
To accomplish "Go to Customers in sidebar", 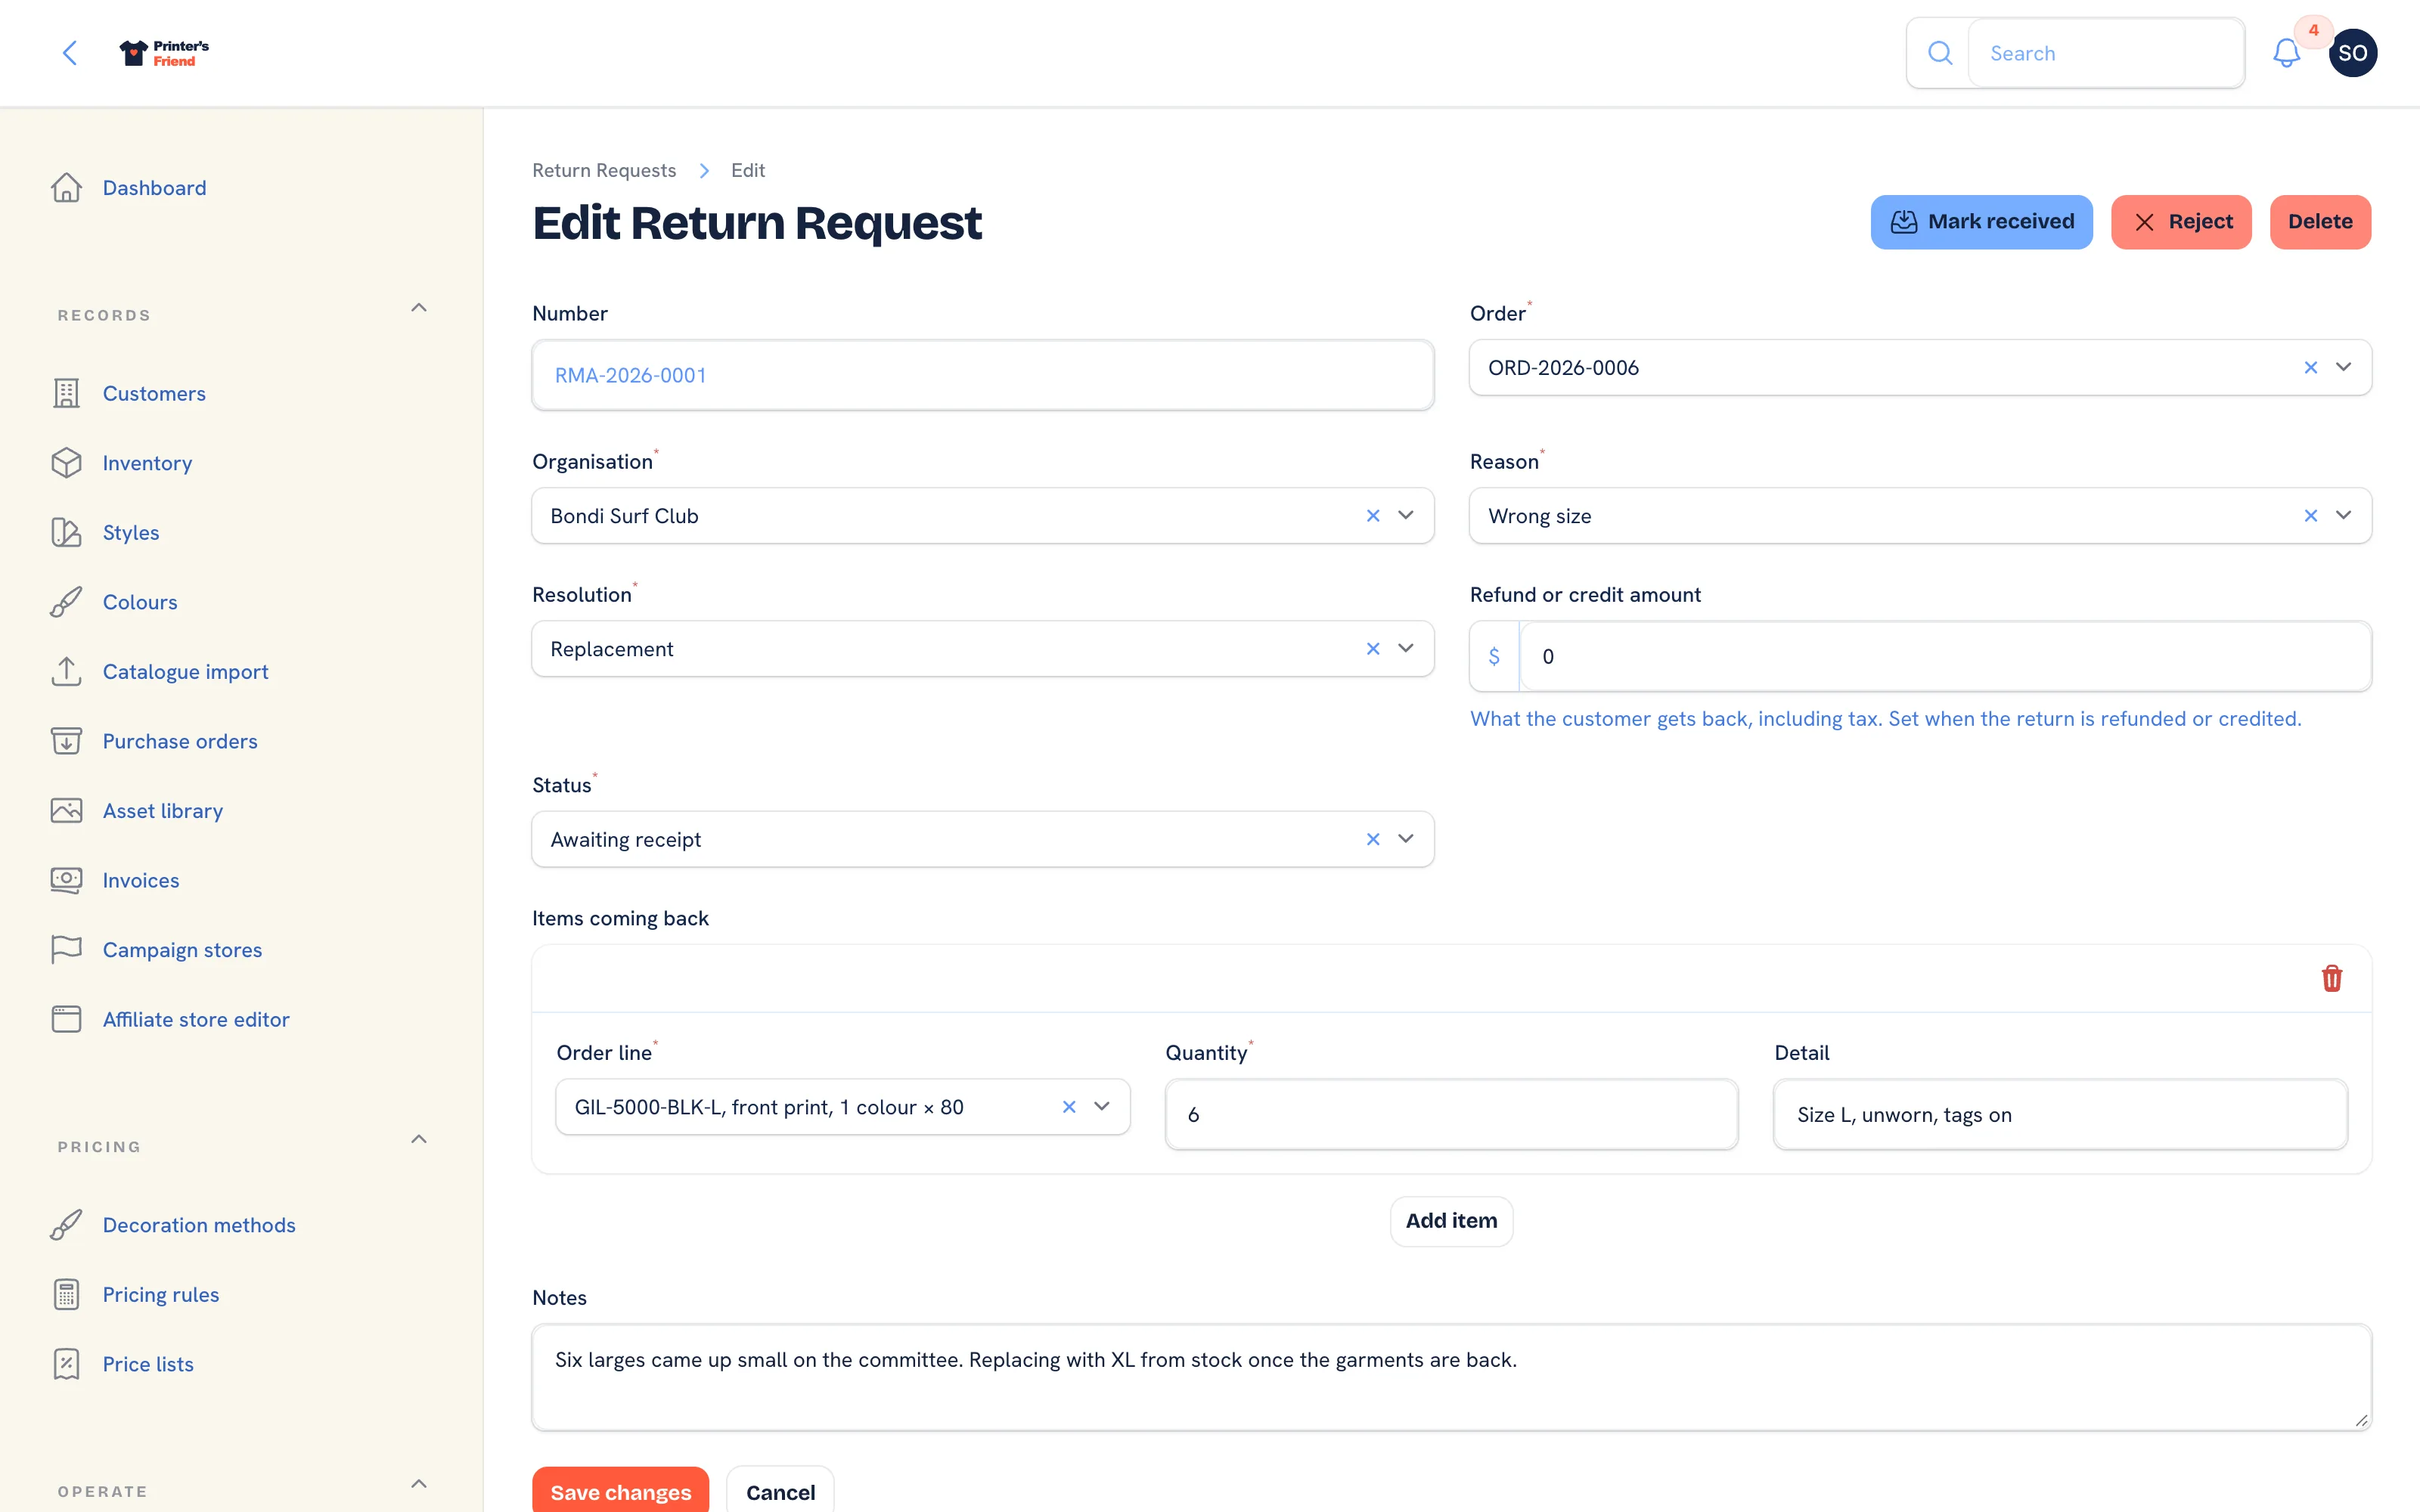I will pos(154,394).
